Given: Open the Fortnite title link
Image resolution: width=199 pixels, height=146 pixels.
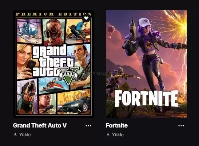Looking at the screenshot, I should point(117,125).
